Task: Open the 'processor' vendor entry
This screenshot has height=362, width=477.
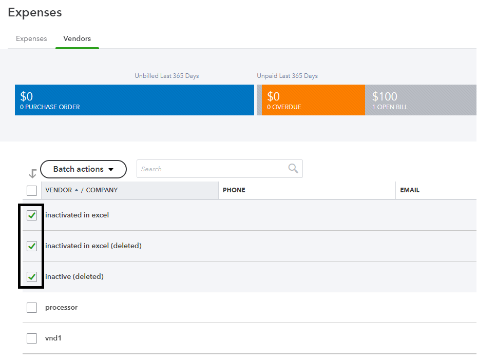Action: click(62, 308)
